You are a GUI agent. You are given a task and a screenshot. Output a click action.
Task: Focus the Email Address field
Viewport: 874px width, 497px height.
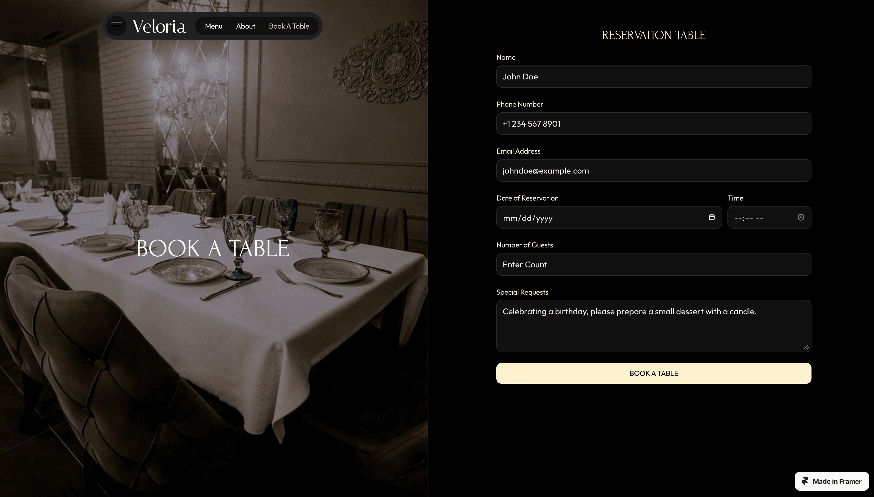[653, 170]
